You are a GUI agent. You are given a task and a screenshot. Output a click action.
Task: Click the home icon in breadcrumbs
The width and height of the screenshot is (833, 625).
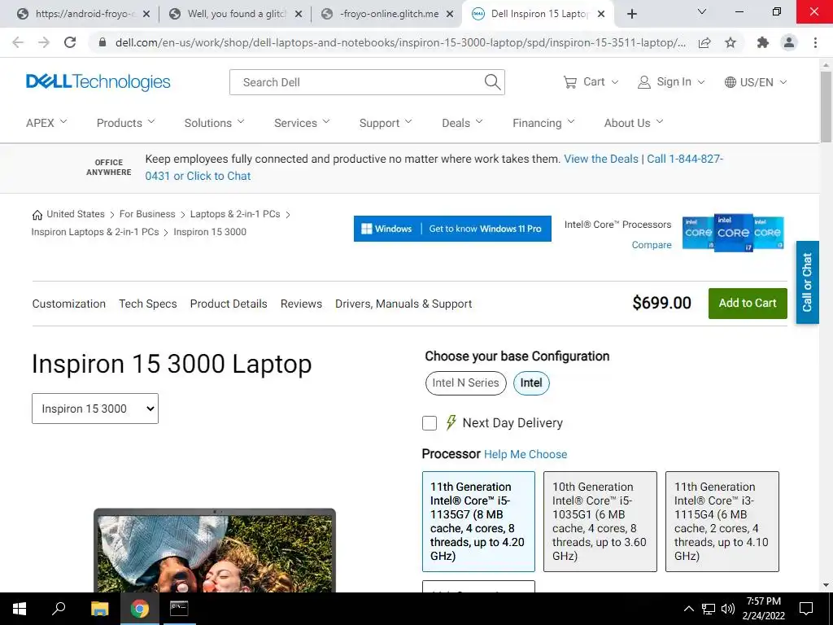pos(37,214)
